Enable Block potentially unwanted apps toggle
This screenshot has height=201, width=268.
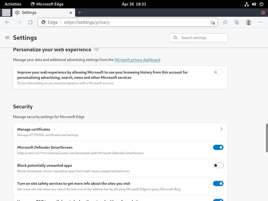(x=218, y=165)
